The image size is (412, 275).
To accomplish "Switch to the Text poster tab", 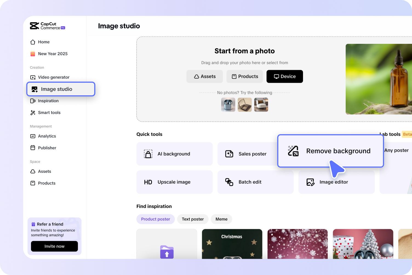I will tap(193, 219).
